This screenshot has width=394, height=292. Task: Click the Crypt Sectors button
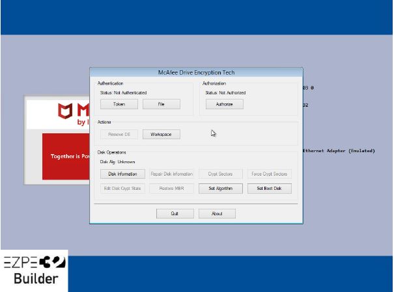(x=220, y=174)
